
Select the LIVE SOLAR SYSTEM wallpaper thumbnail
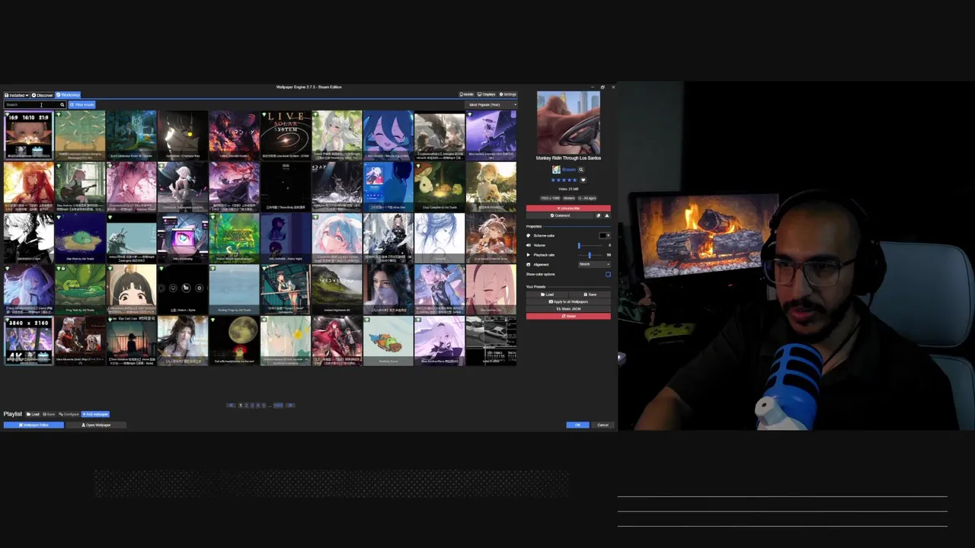click(x=286, y=135)
